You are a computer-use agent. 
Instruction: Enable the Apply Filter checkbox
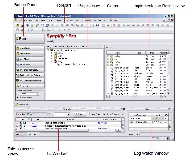coord(88,114)
